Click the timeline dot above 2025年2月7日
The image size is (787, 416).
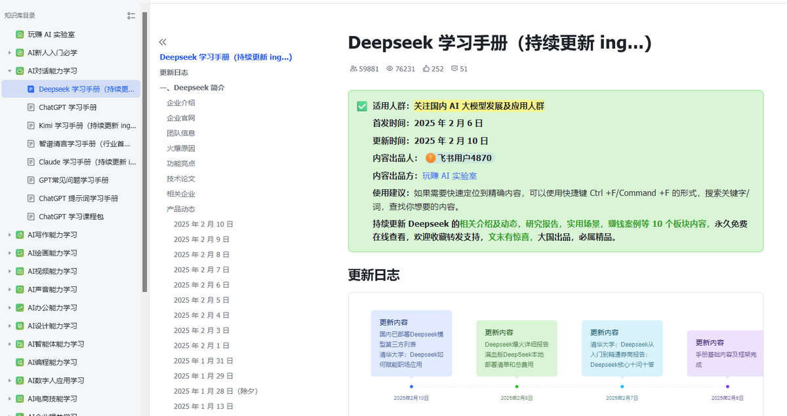coord(622,387)
